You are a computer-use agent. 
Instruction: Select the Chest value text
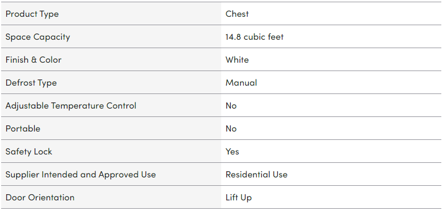point(237,14)
